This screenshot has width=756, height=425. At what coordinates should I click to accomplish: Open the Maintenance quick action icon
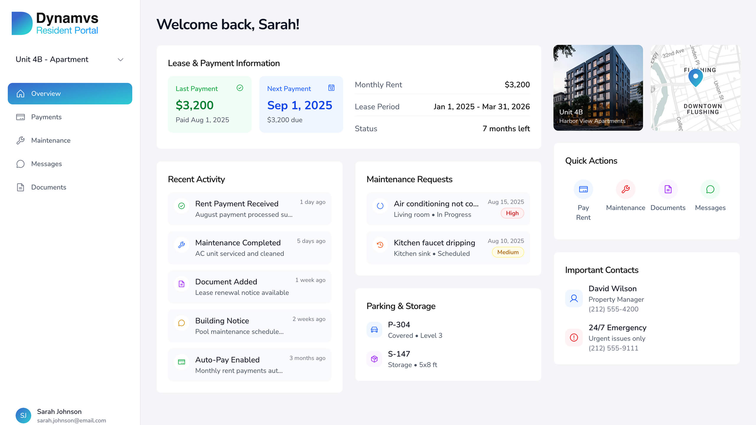tap(626, 189)
